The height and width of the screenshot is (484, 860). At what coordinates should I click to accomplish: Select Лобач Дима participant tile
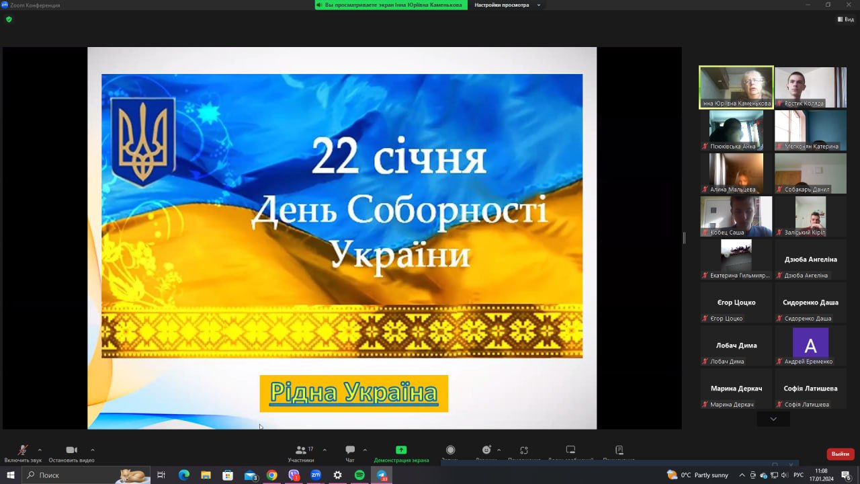[x=736, y=346]
